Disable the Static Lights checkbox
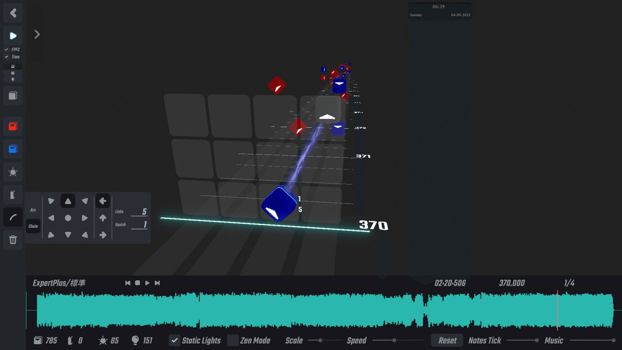Image resolution: width=622 pixels, height=350 pixels. pyautogui.click(x=175, y=341)
